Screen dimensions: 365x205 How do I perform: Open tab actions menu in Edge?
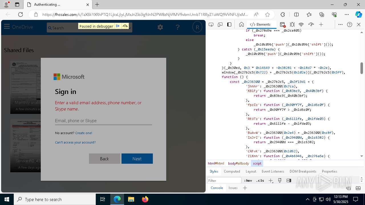click(17, 5)
